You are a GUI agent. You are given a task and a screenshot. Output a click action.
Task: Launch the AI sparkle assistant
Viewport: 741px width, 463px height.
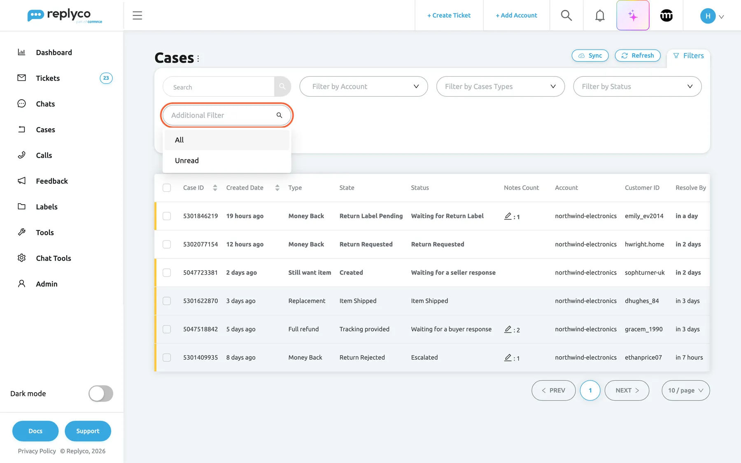[x=633, y=16]
